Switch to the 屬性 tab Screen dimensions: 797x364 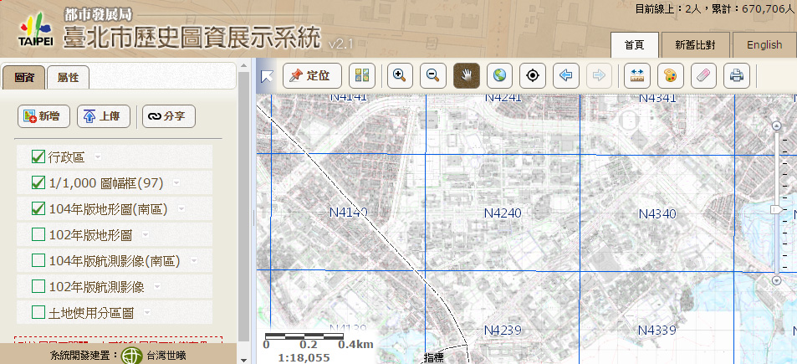[x=68, y=78]
